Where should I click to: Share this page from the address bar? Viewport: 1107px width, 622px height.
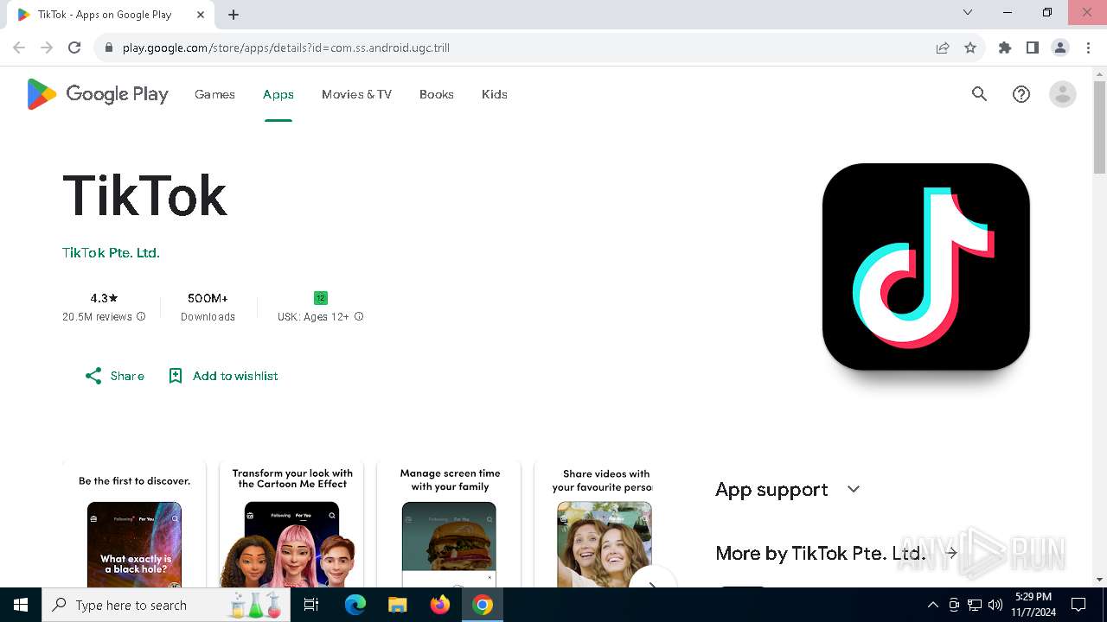click(x=943, y=48)
